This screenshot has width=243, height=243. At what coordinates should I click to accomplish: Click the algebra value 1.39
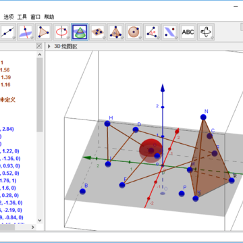(6, 77)
